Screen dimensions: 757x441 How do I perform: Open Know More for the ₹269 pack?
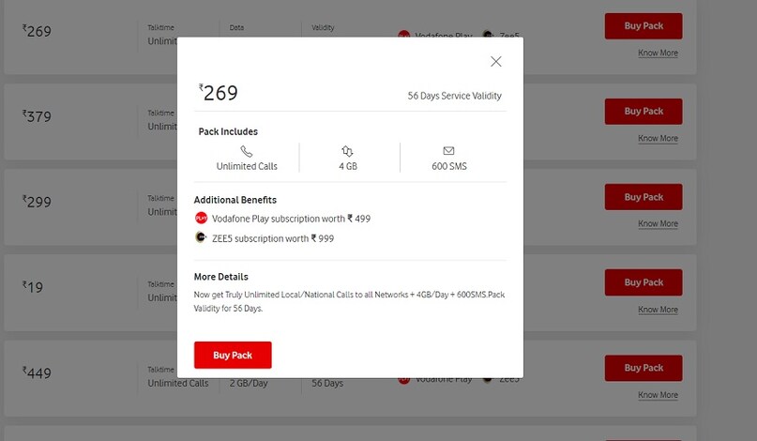pyautogui.click(x=658, y=53)
